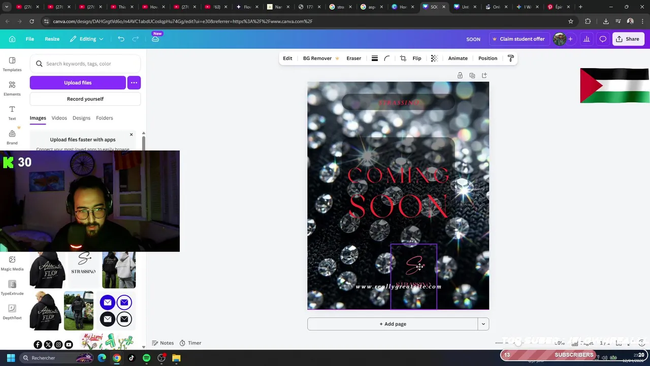Open the transparency checkerboard icon
This screenshot has height=366, width=650.
pyautogui.click(x=434, y=58)
